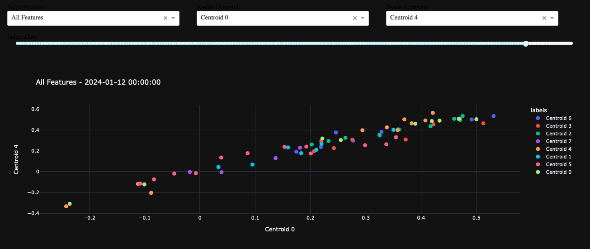Clear the Y-axis Centroid selection
This screenshot has height=249, width=590.
click(x=544, y=18)
